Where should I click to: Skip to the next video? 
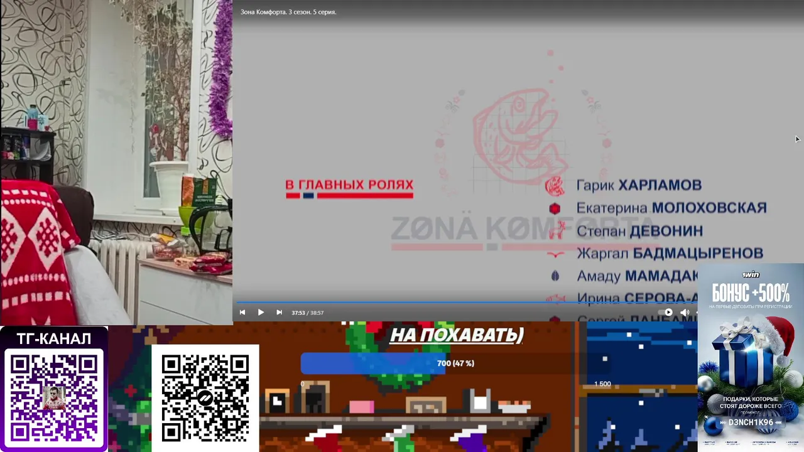click(279, 312)
